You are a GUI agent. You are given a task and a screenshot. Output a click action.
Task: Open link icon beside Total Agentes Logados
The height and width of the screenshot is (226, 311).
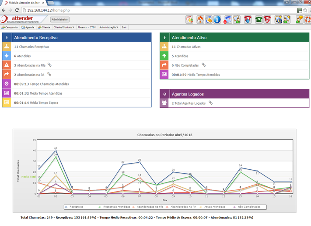pyautogui.click(x=211, y=103)
